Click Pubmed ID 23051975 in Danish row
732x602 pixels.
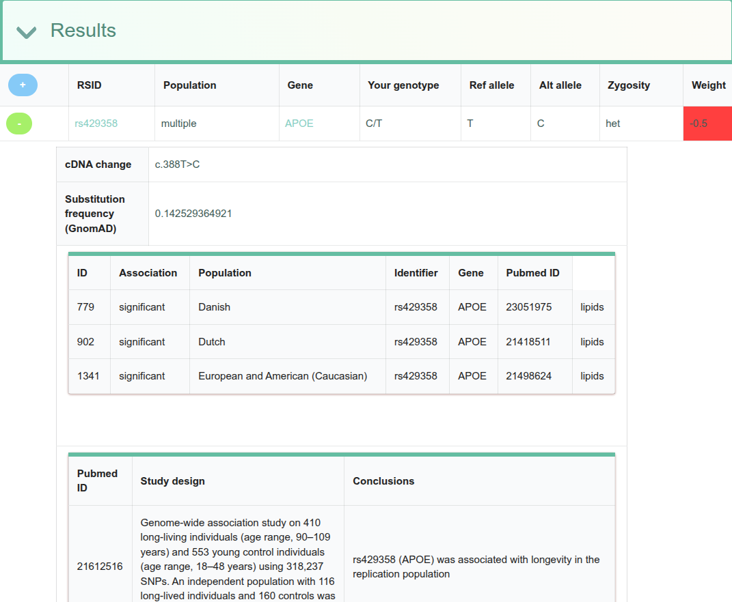pyautogui.click(x=528, y=307)
